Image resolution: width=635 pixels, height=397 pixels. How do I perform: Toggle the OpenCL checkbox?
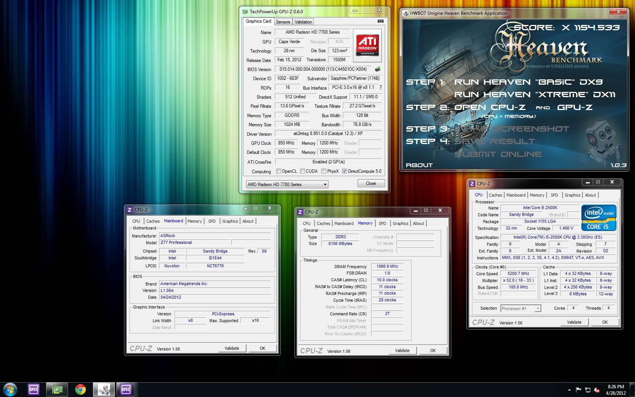279,171
